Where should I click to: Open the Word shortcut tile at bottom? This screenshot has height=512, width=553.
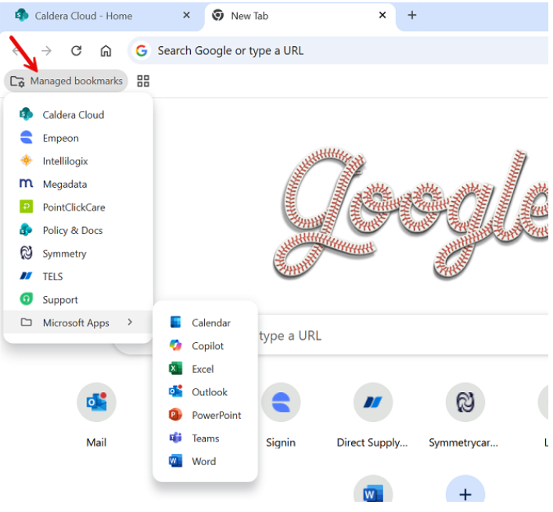[373, 489]
